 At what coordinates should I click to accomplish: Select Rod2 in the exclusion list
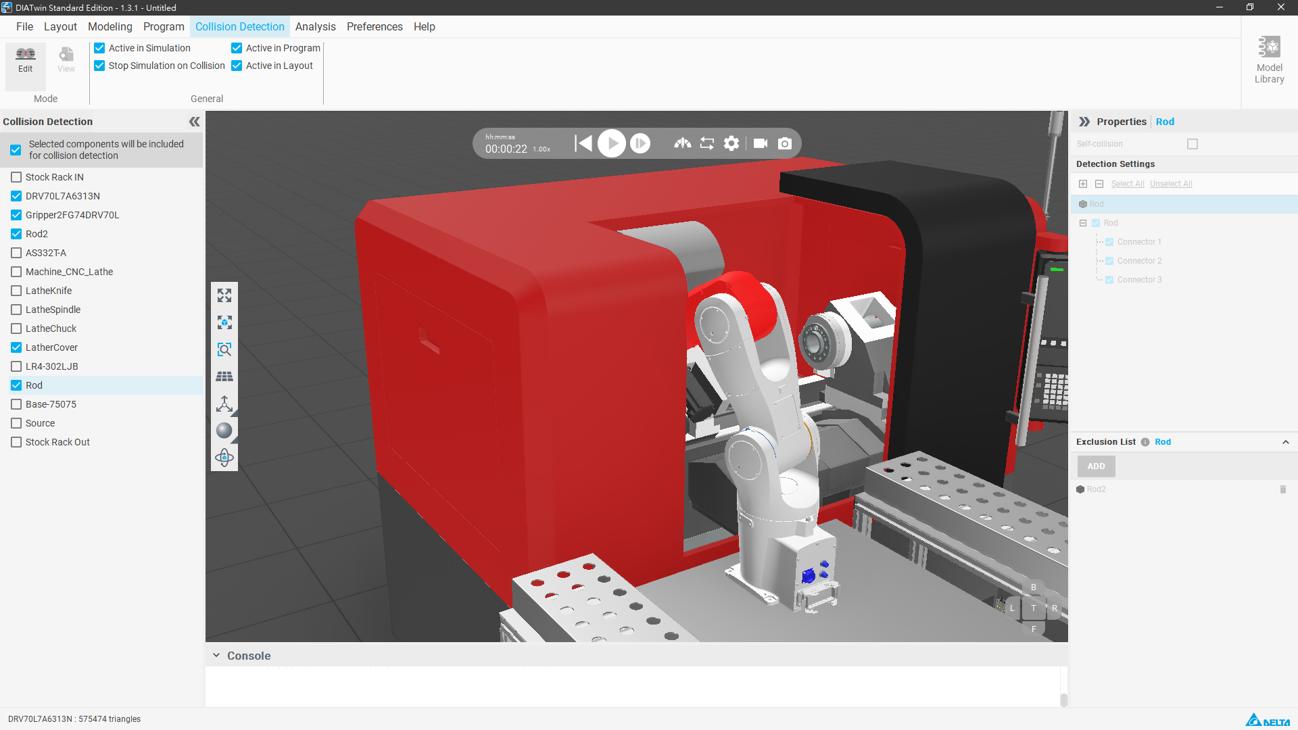coord(1096,489)
